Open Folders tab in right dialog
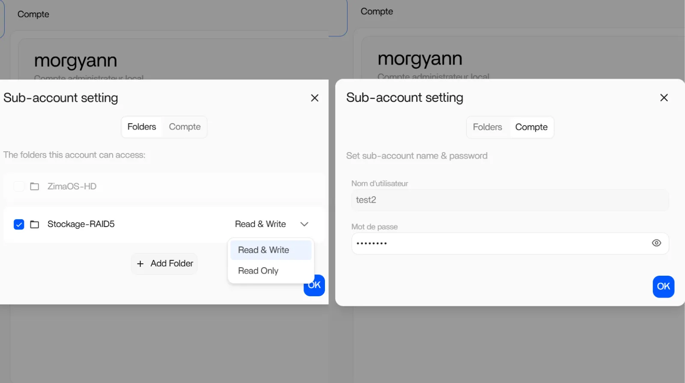The width and height of the screenshot is (685, 383). [x=487, y=127]
